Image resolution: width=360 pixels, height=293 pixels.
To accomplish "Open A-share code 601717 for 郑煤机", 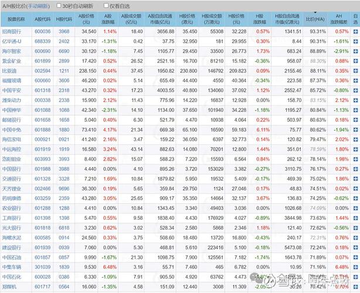I will (42, 287).
